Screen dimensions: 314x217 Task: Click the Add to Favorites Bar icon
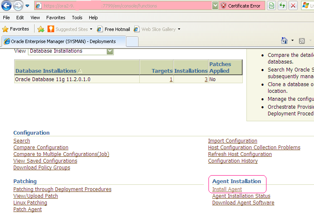coord(41,29)
